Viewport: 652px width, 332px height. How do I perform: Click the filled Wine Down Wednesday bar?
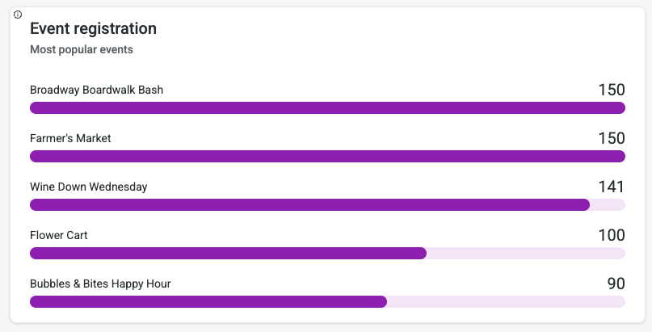[309, 205]
